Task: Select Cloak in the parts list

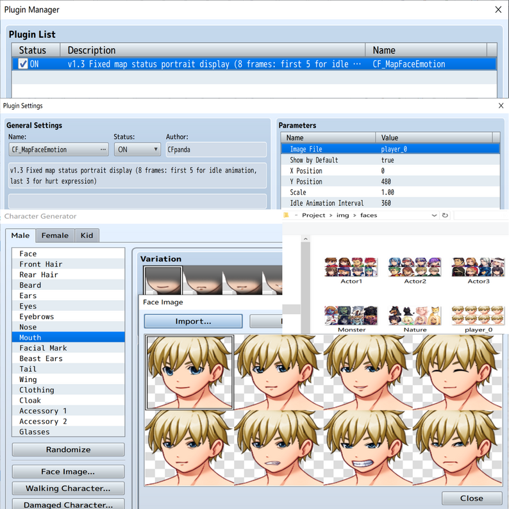Action: pyautogui.click(x=68, y=400)
